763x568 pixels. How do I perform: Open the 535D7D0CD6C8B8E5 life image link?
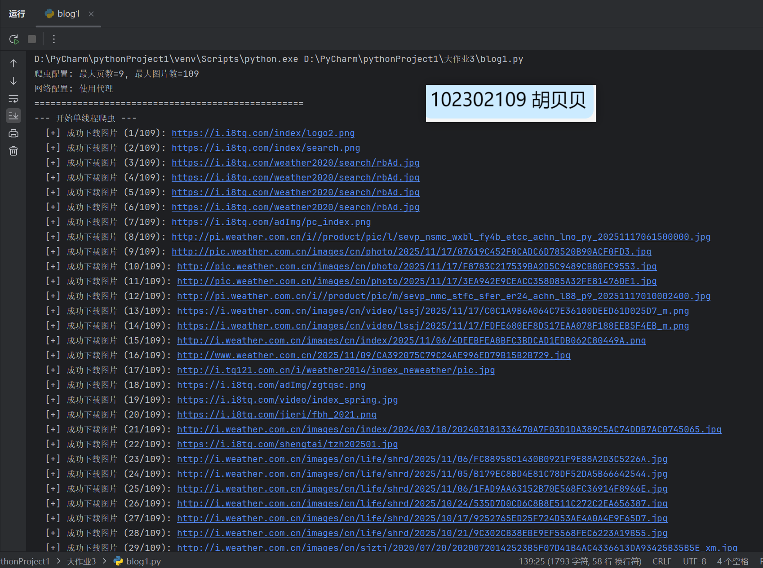(422, 504)
